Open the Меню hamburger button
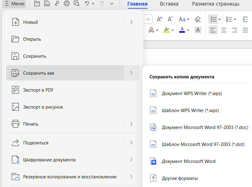Screen dimensions: 252x187 tap(14, 3)
